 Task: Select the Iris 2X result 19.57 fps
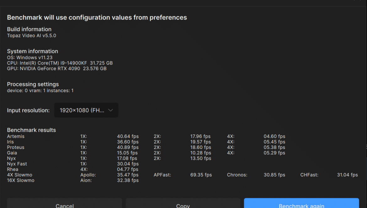200,142
